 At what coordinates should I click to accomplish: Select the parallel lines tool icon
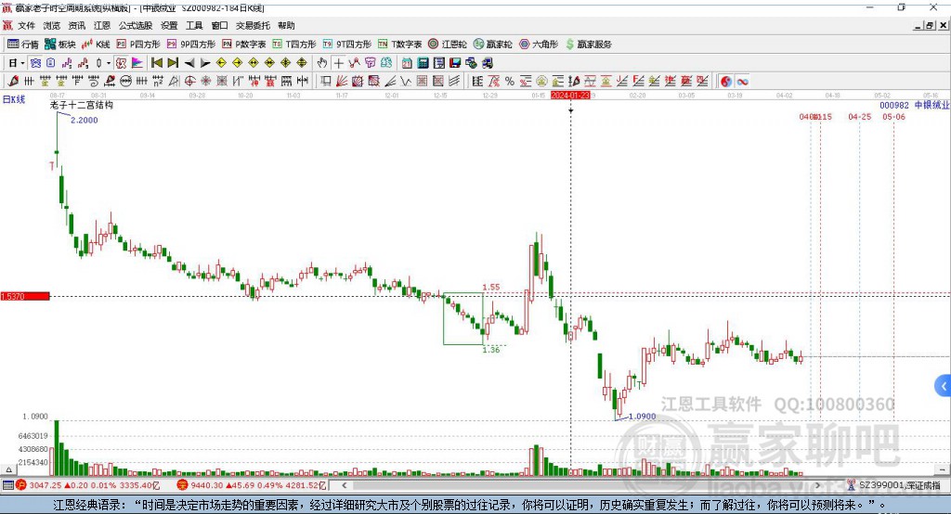[454, 82]
